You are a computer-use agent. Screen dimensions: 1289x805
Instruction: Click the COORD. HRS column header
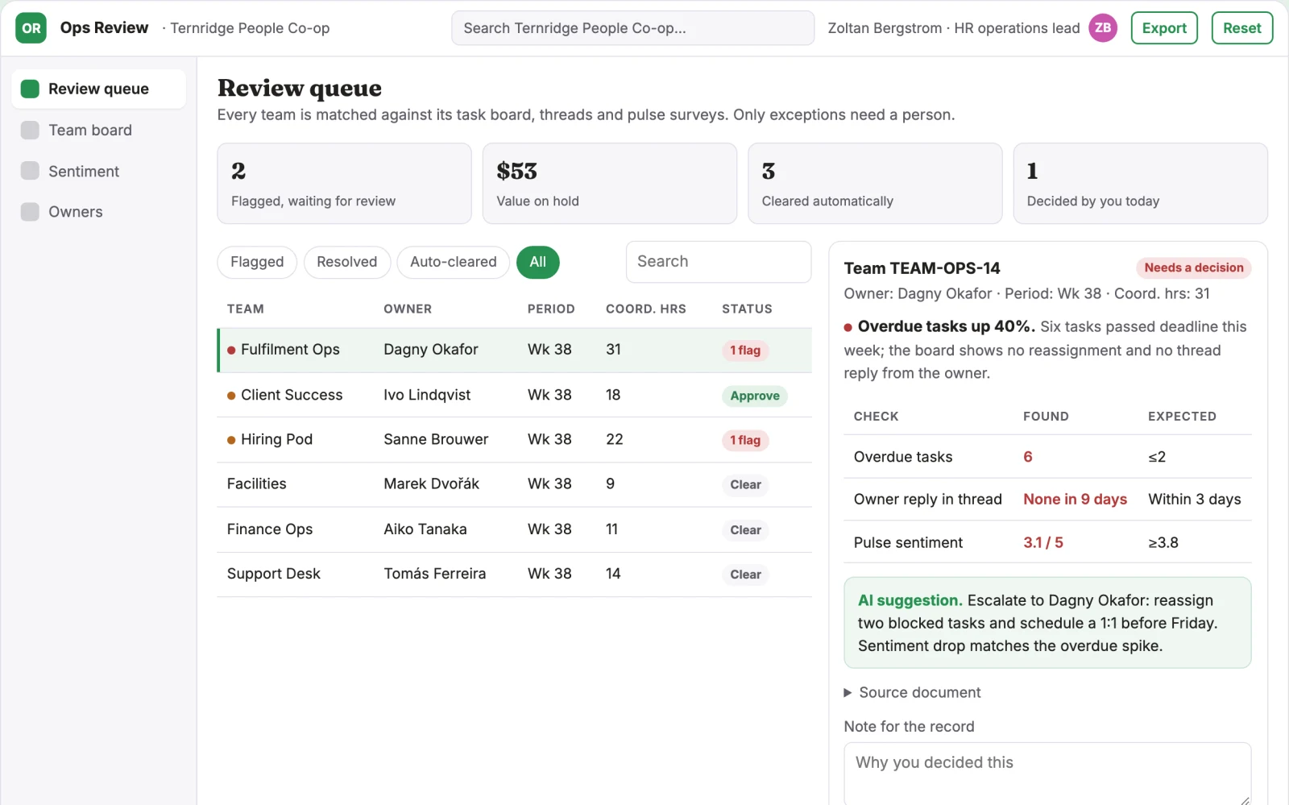(x=646, y=309)
